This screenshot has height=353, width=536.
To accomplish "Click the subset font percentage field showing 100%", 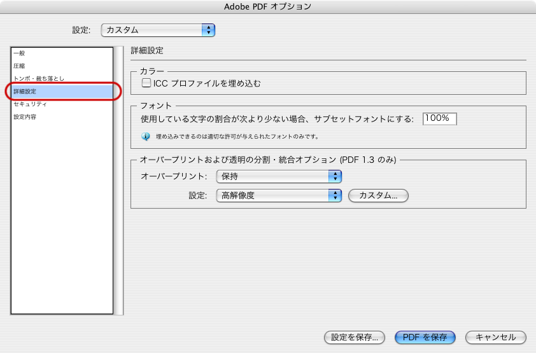I will click(x=440, y=119).
